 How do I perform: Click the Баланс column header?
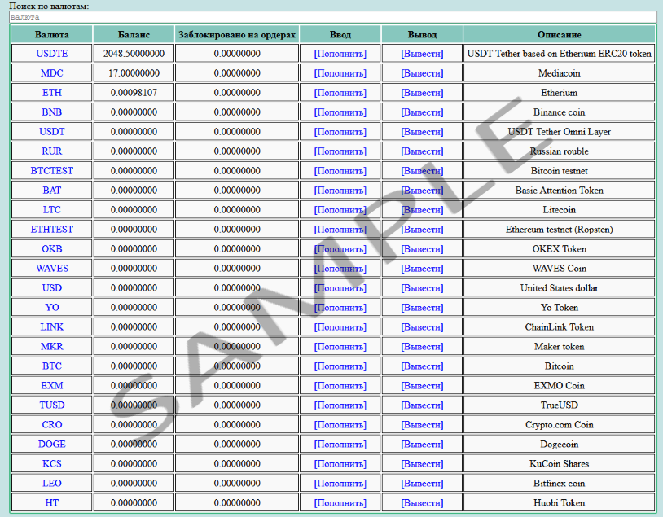click(x=134, y=35)
